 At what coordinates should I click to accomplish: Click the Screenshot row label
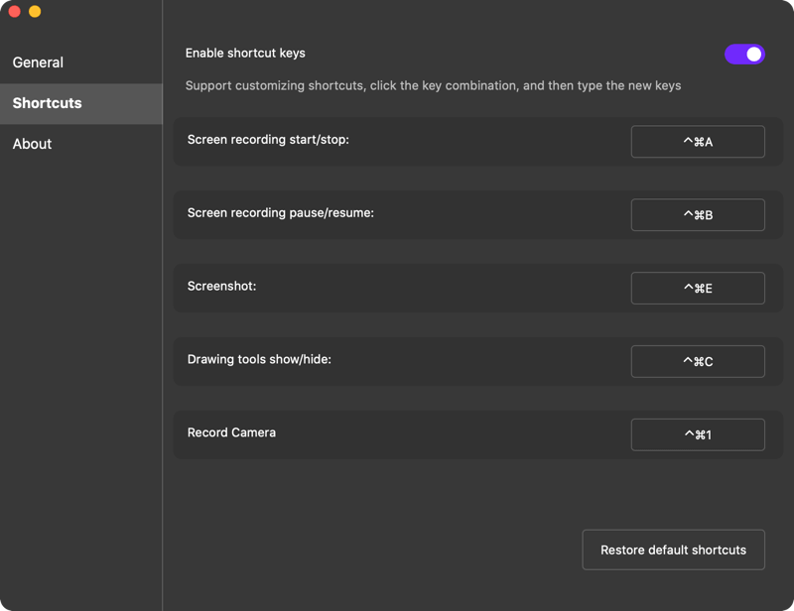[221, 286]
